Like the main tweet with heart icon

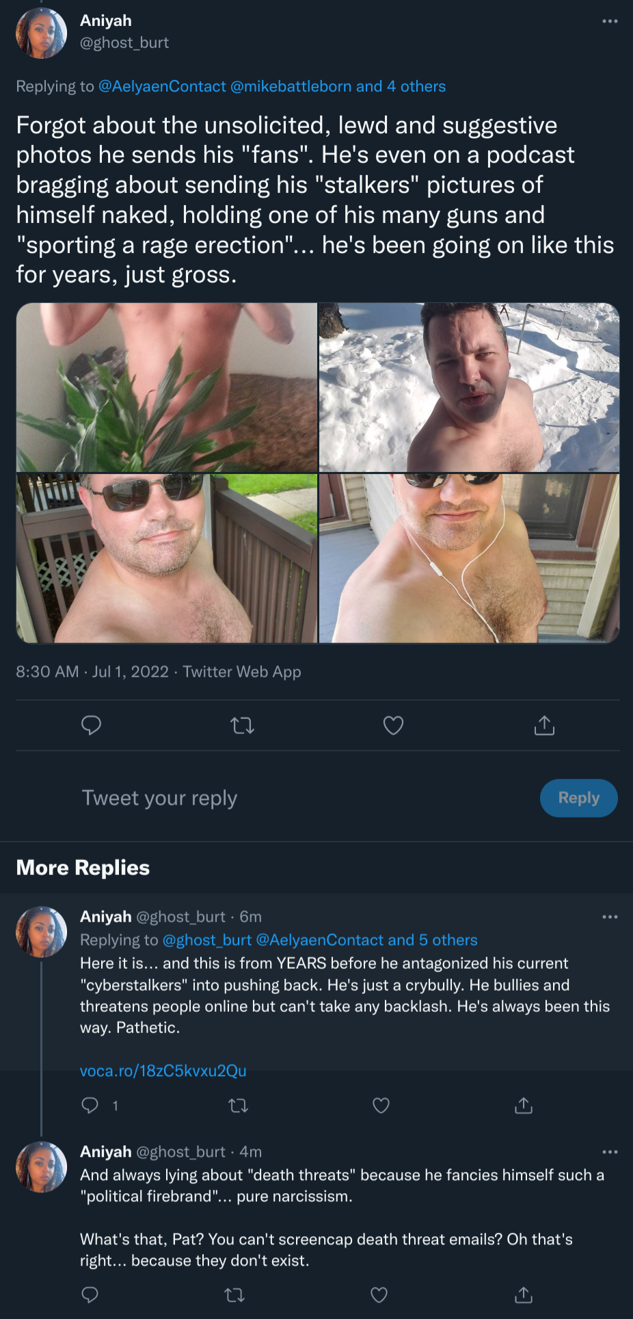pyautogui.click(x=393, y=725)
